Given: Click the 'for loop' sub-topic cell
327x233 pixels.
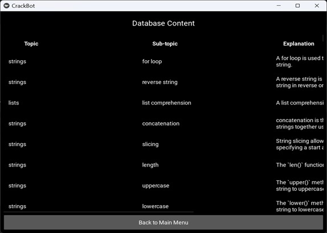Looking at the screenshot, I should [152, 61].
